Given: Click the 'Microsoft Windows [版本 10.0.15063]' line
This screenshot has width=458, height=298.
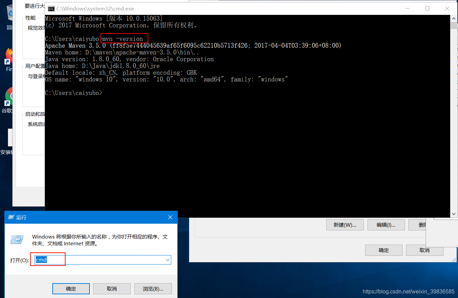Looking at the screenshot, I should 104,19.
